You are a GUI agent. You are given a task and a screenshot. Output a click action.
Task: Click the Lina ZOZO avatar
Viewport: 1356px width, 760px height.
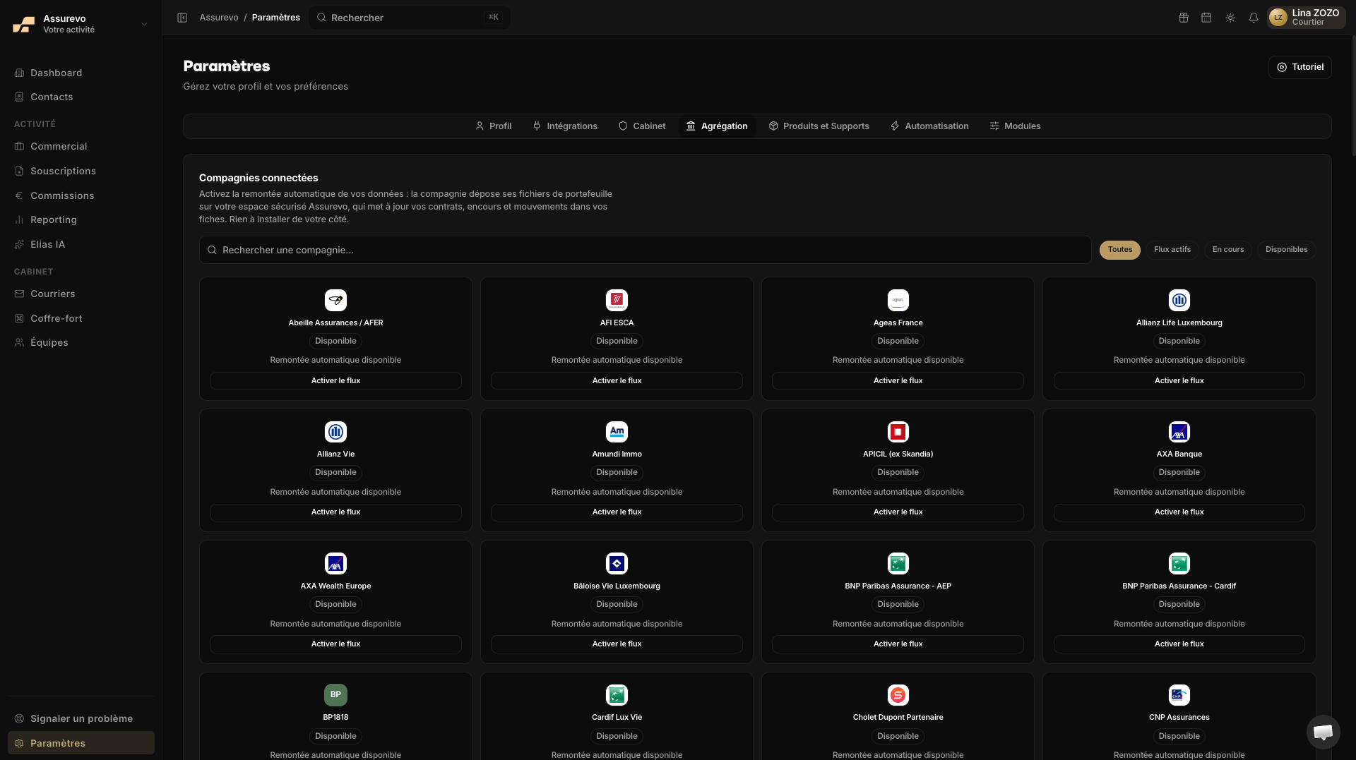point(1278,18)
